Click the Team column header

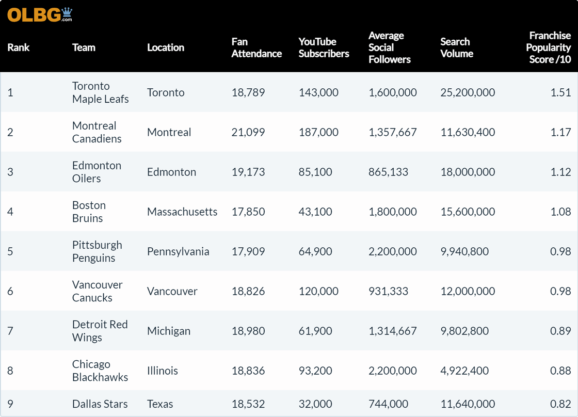point(84,47)
